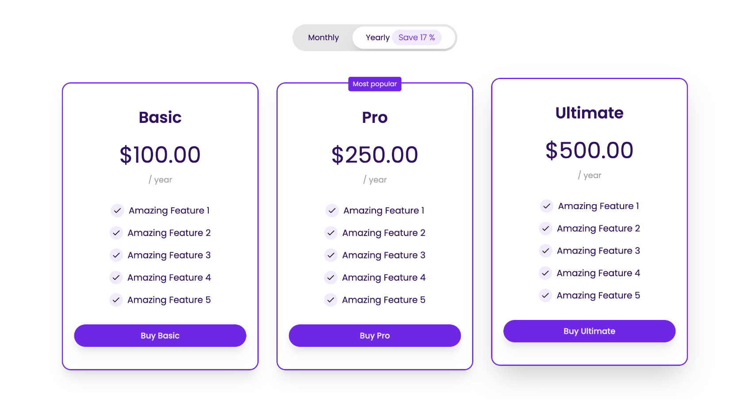Select the Yearly billing option
The height and width of the screenshot is (411, 752).
[x=377, y=38]
